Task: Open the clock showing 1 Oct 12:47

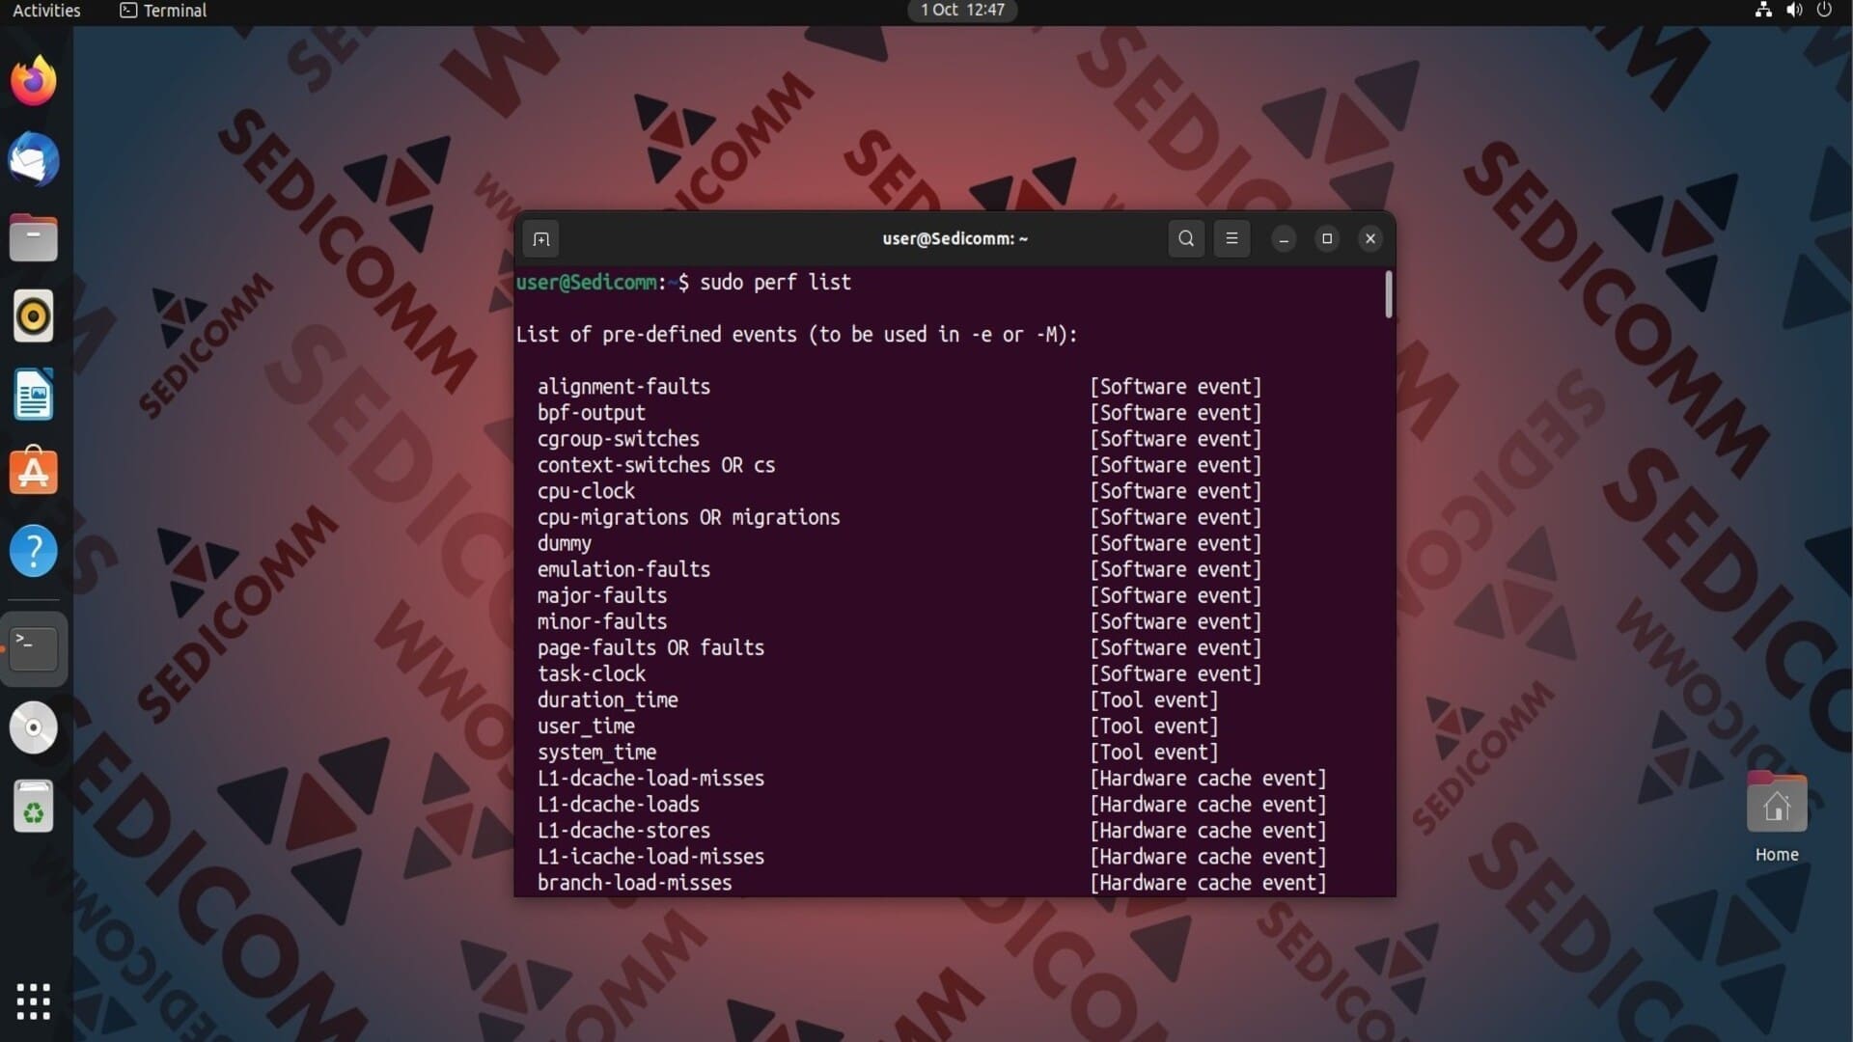Action: (x=962, y=11)
